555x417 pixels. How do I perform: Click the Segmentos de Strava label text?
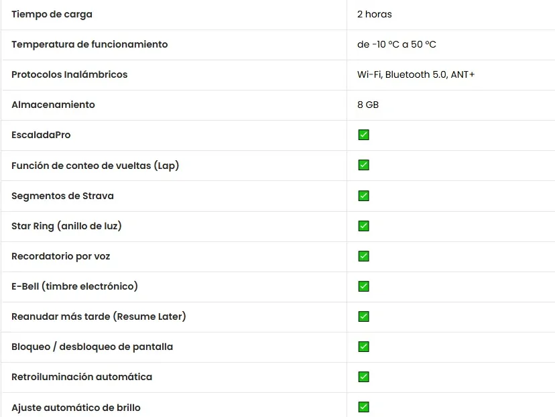click(x=62, y=196)
